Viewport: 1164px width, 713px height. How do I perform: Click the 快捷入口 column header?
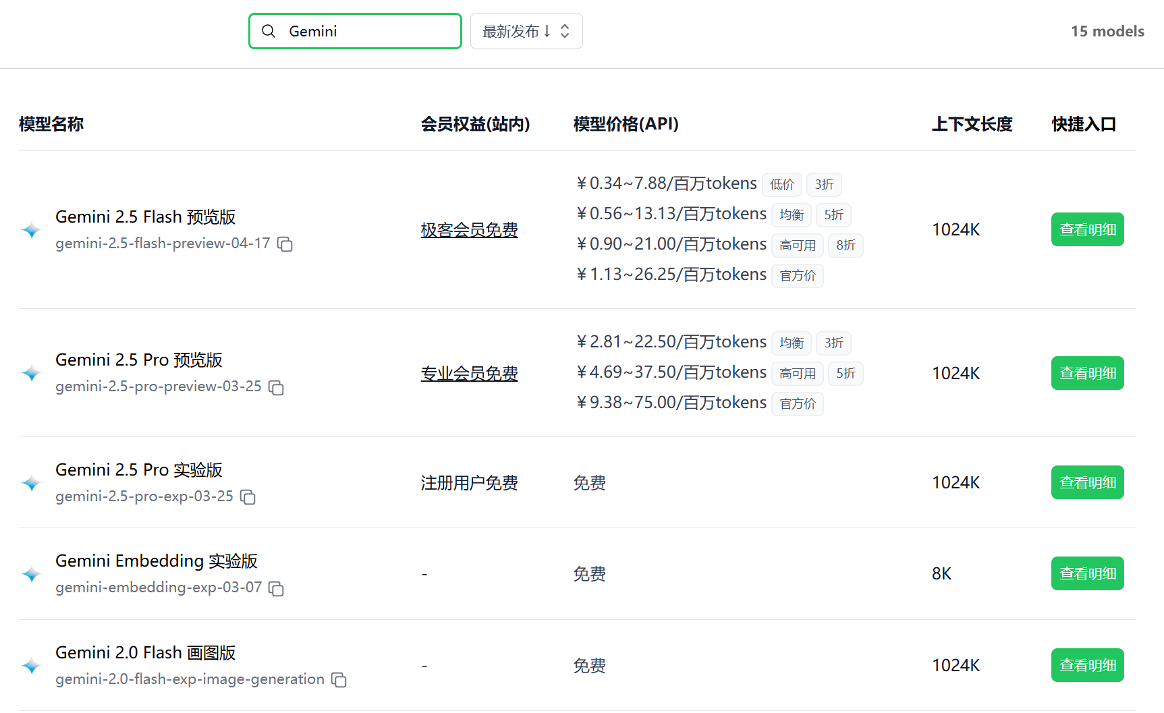click(1084, 124)
